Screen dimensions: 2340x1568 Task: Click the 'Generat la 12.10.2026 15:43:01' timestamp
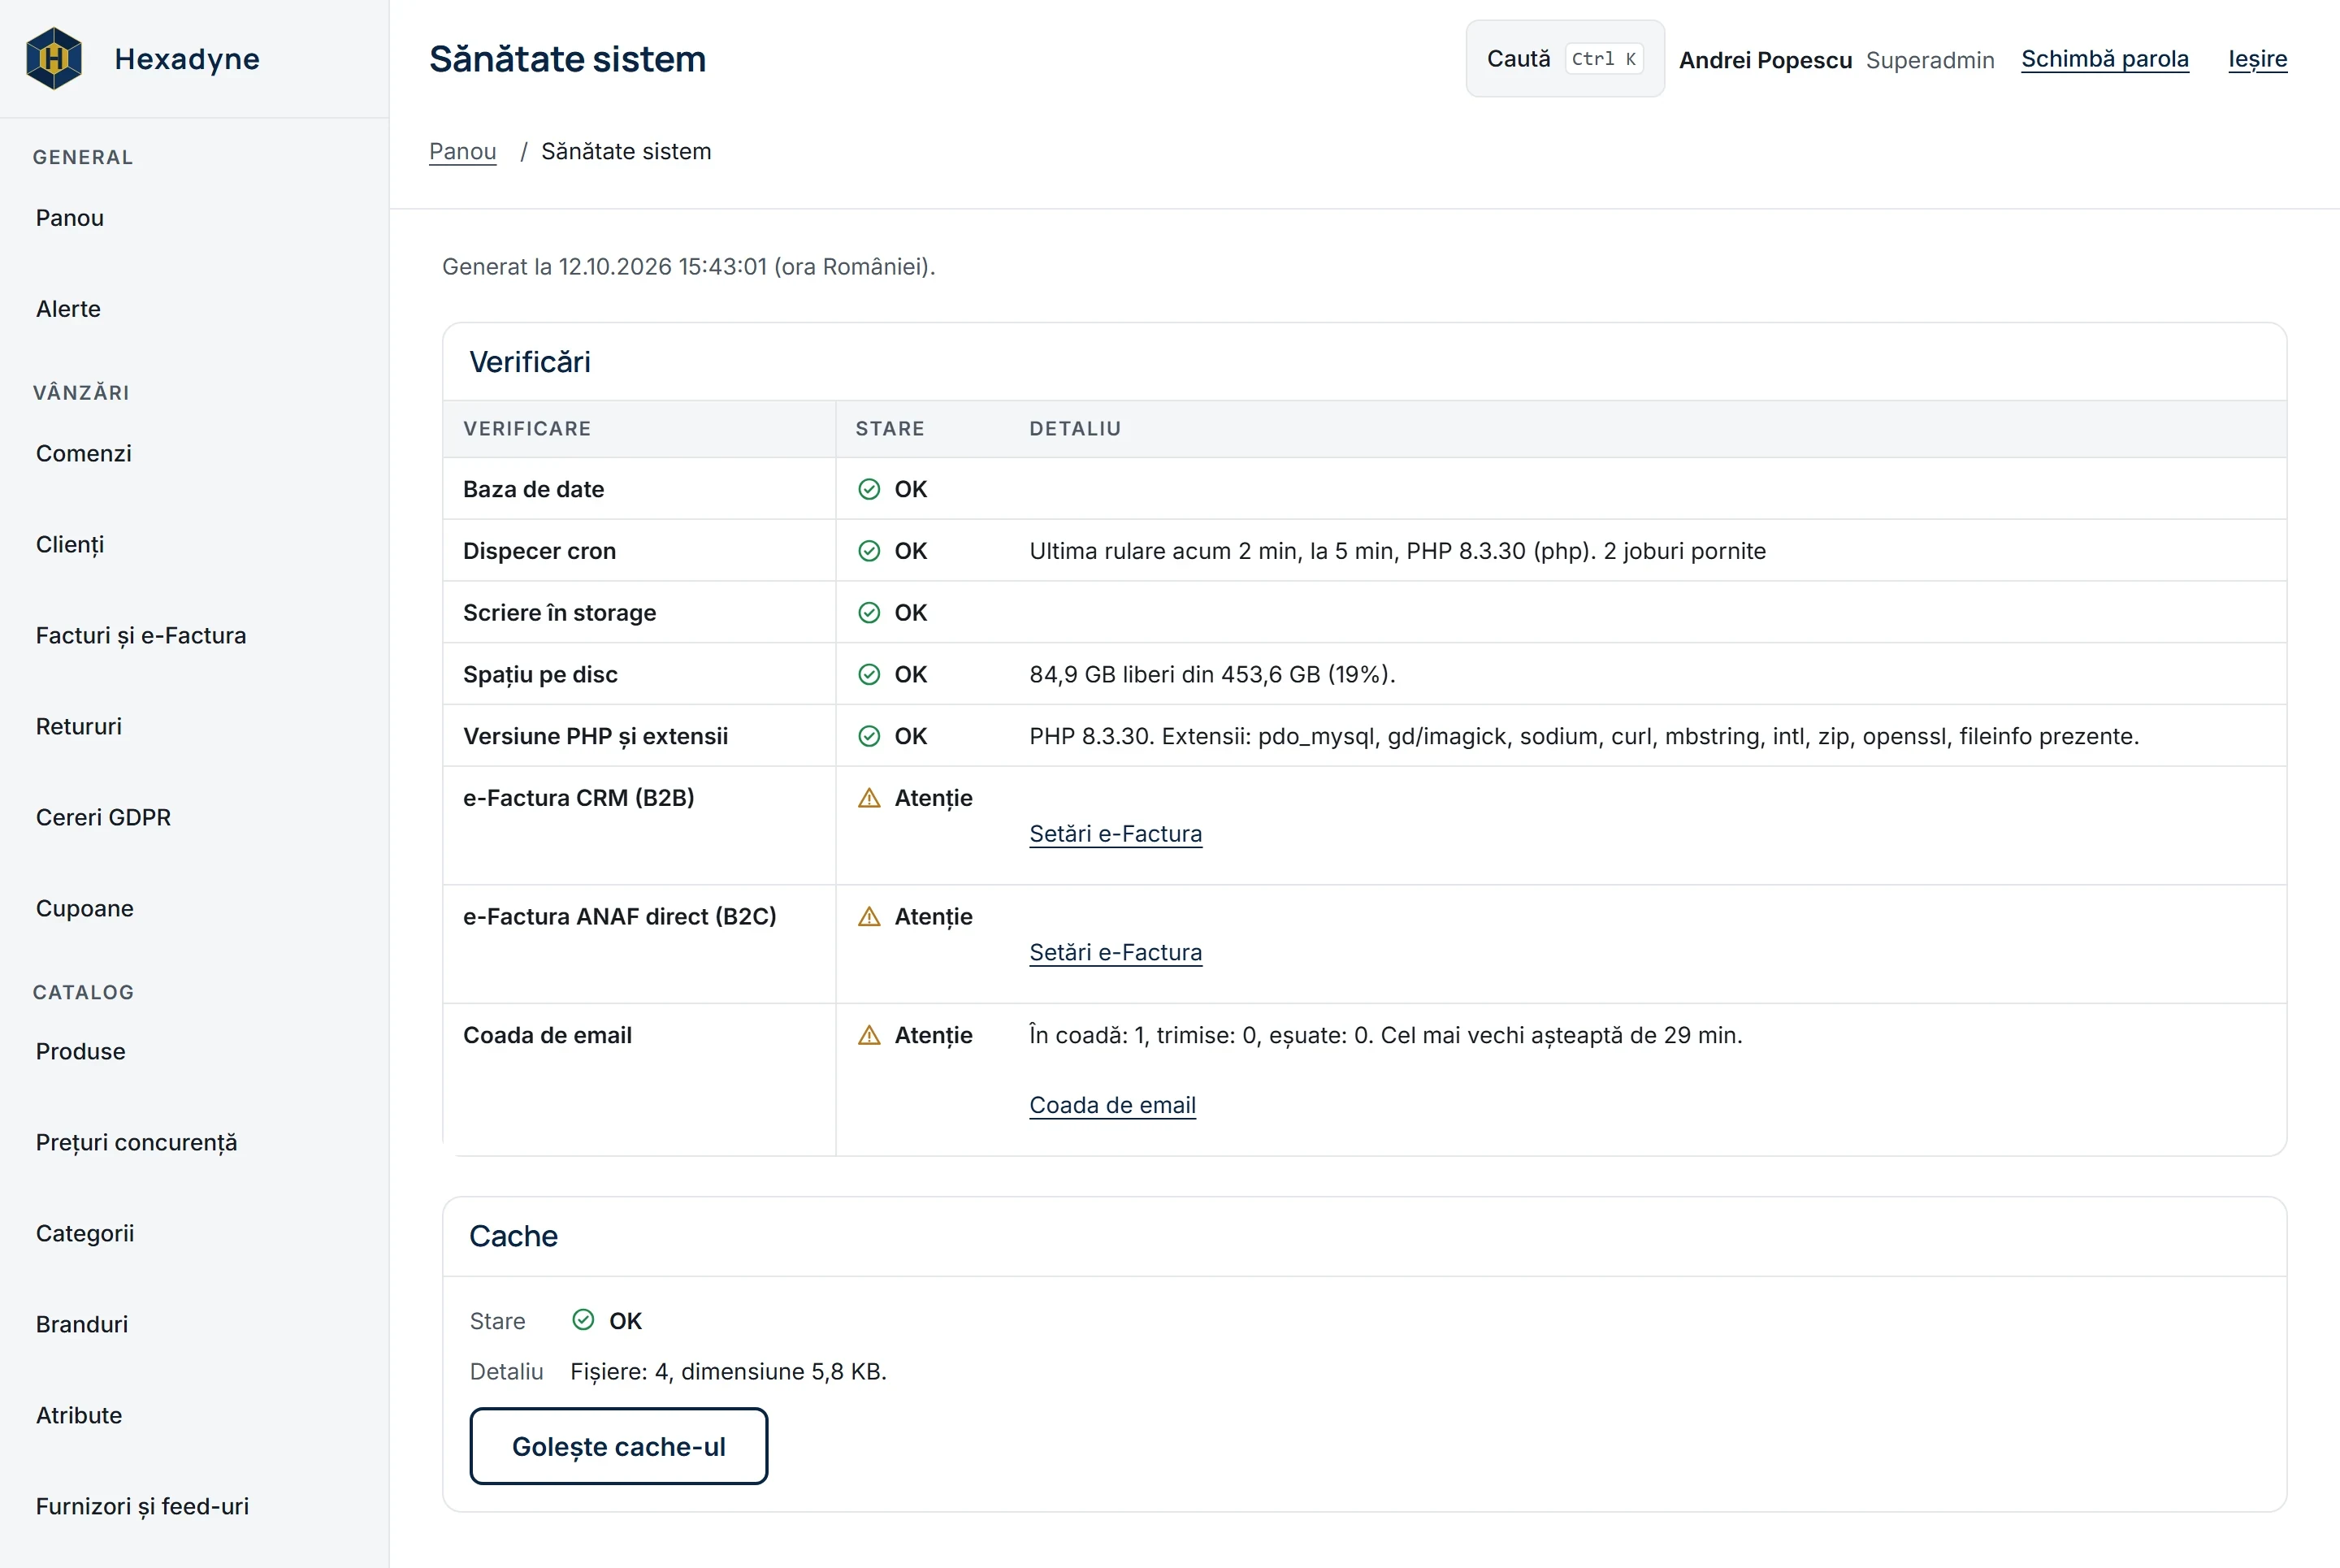pyautogui.click(x=689, y=267)
